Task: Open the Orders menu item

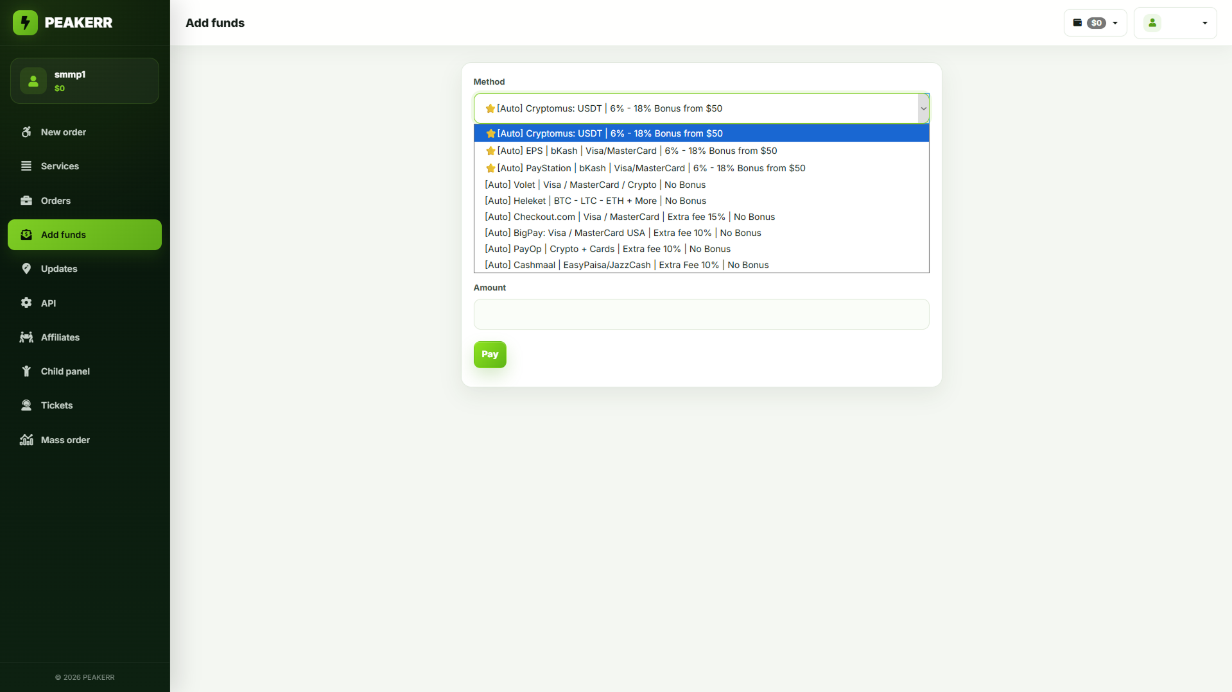Action: click(85, 201)
